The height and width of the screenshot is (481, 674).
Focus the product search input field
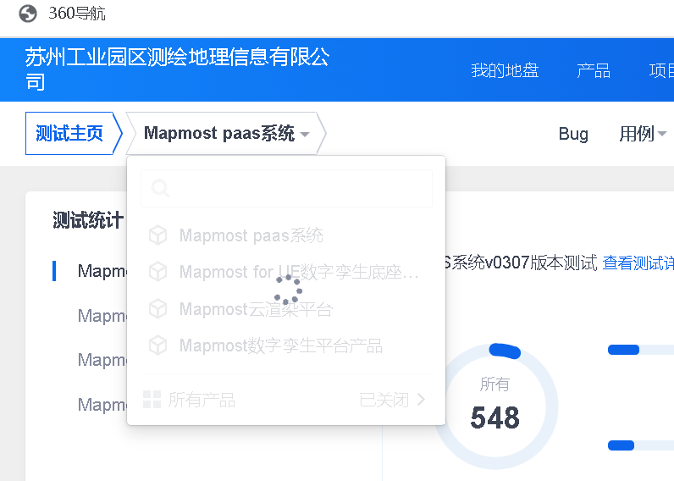(286, 188)
